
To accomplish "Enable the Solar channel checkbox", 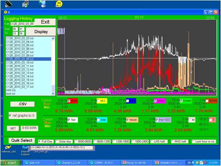I will 98,120.
